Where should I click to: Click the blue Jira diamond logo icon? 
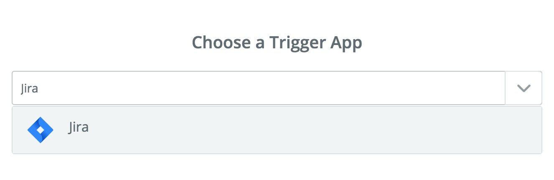coord(41,130)
